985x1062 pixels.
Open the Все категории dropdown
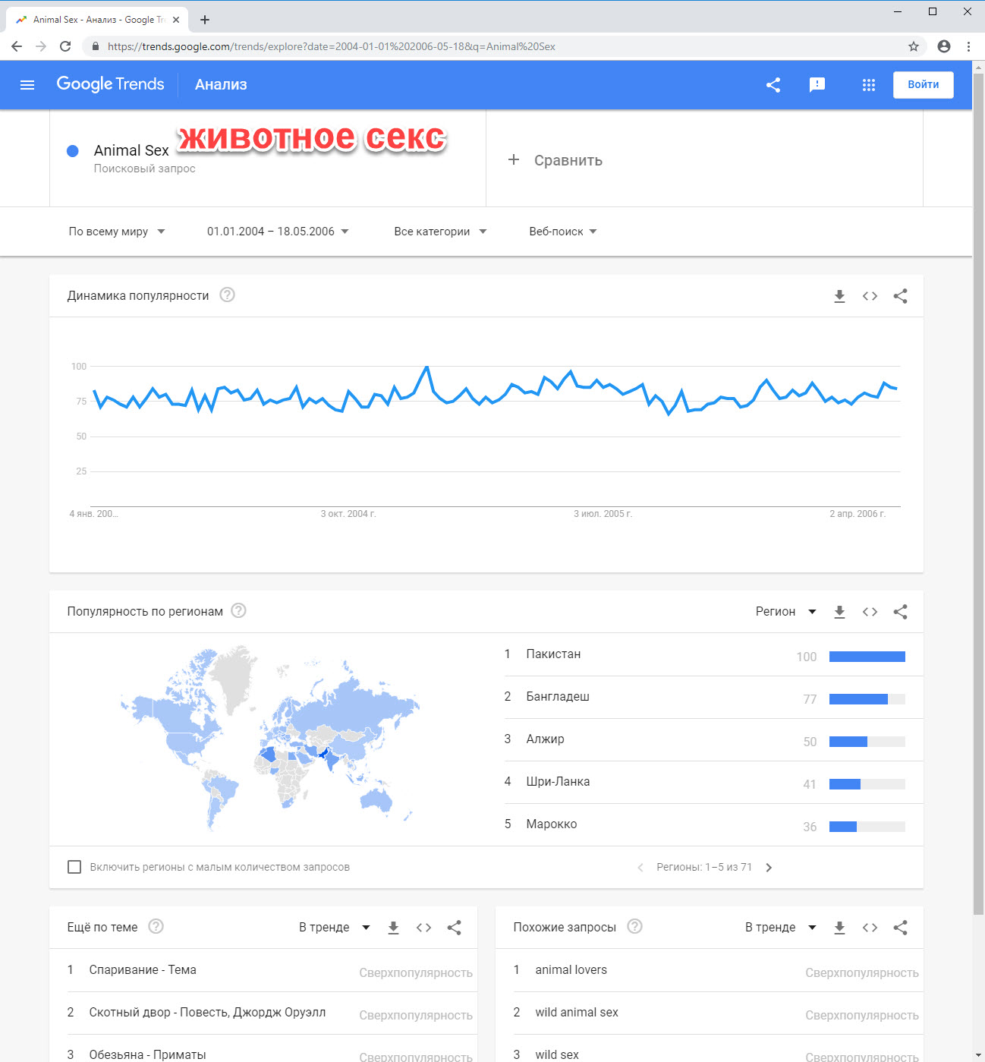tap(440, 232)
